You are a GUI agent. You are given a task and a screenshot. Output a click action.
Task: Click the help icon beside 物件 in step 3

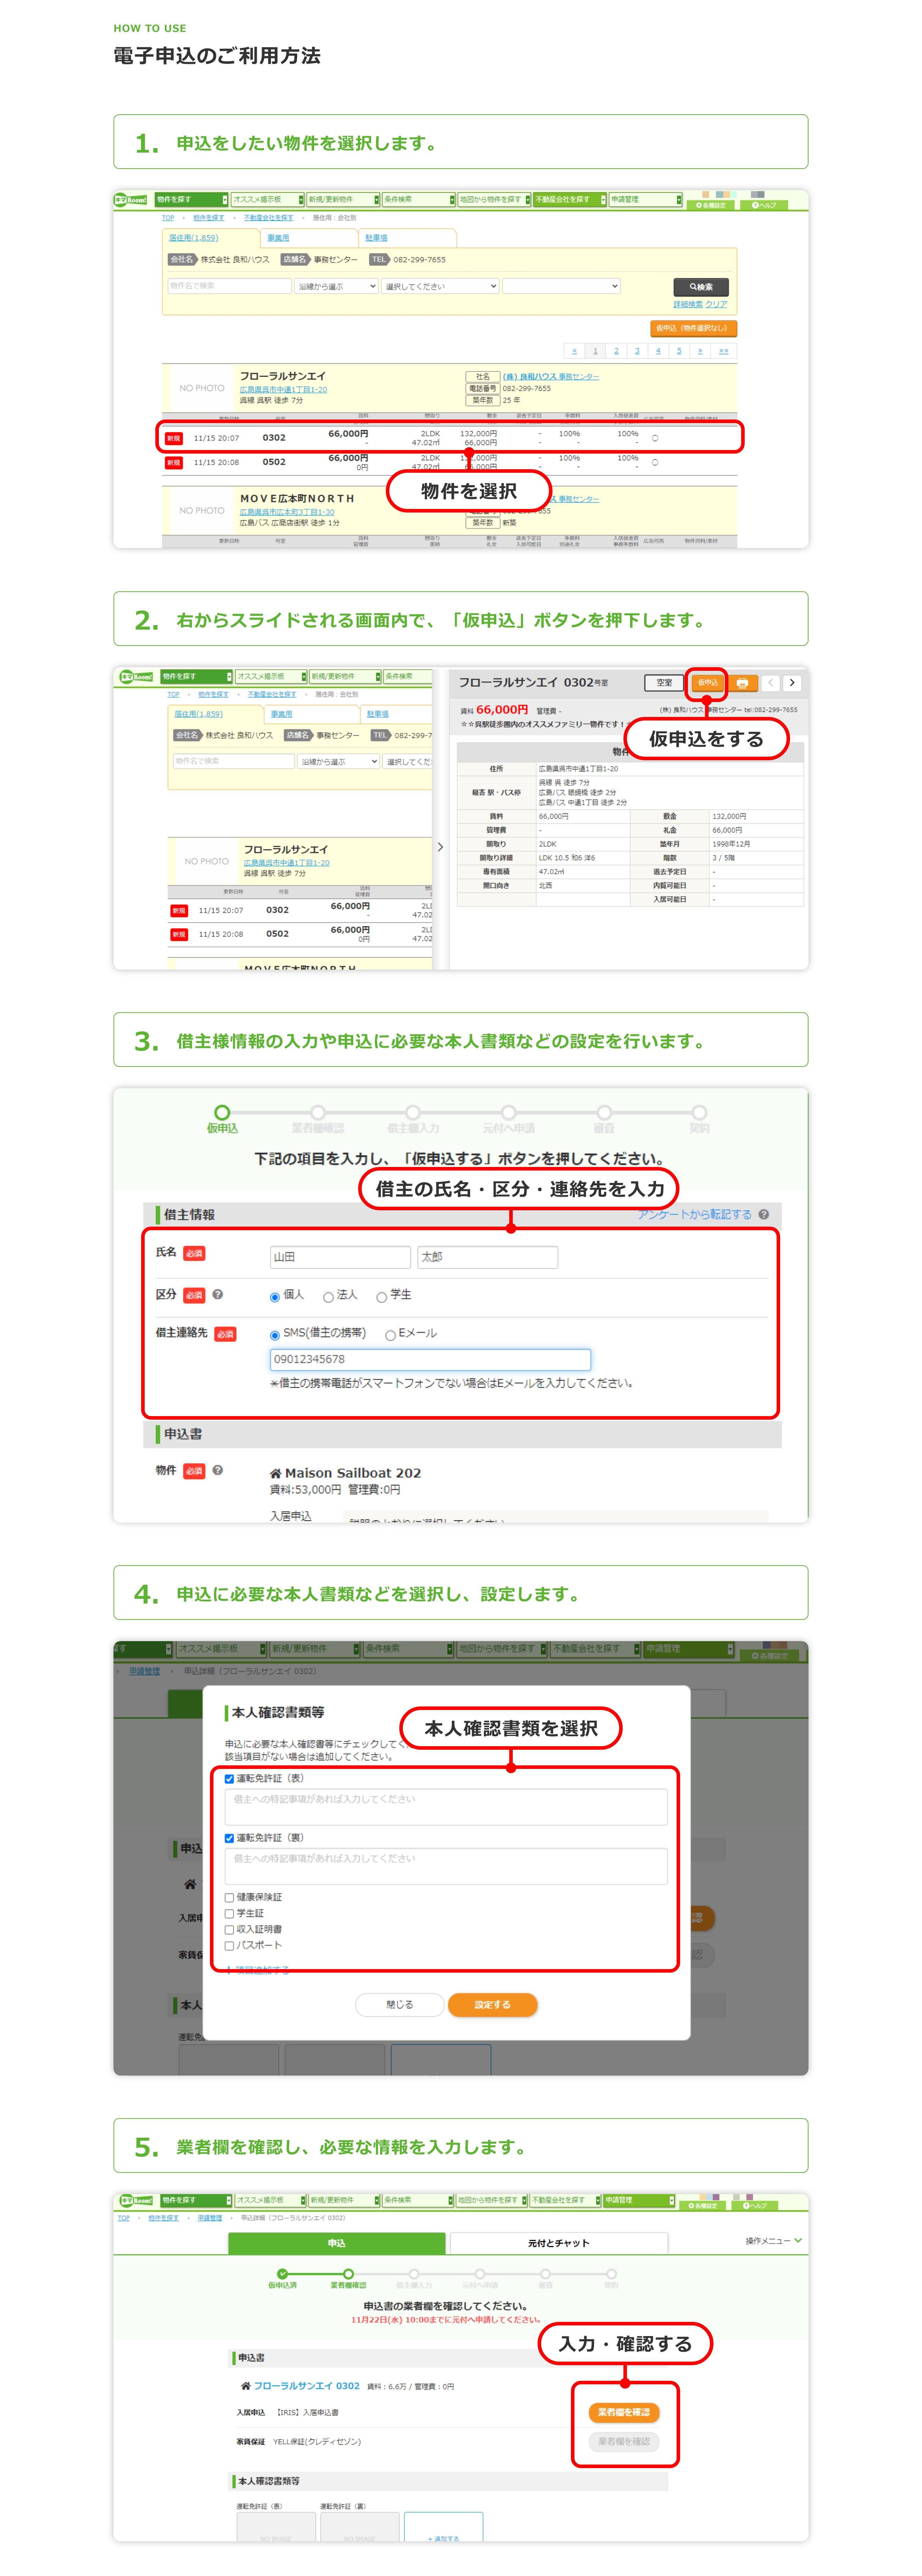pyautogui.click(x=218, y=1470)
